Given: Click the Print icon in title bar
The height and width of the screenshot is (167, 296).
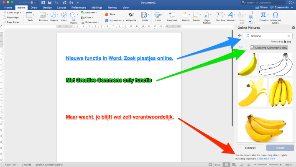Looking at the screenshot, I should coord(71,3).
